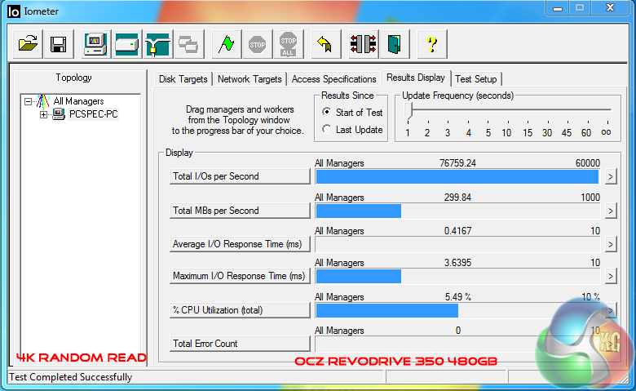Click the Topology panel heading
The width and height of the screenshot is (636, 391).
coord(74,78)
